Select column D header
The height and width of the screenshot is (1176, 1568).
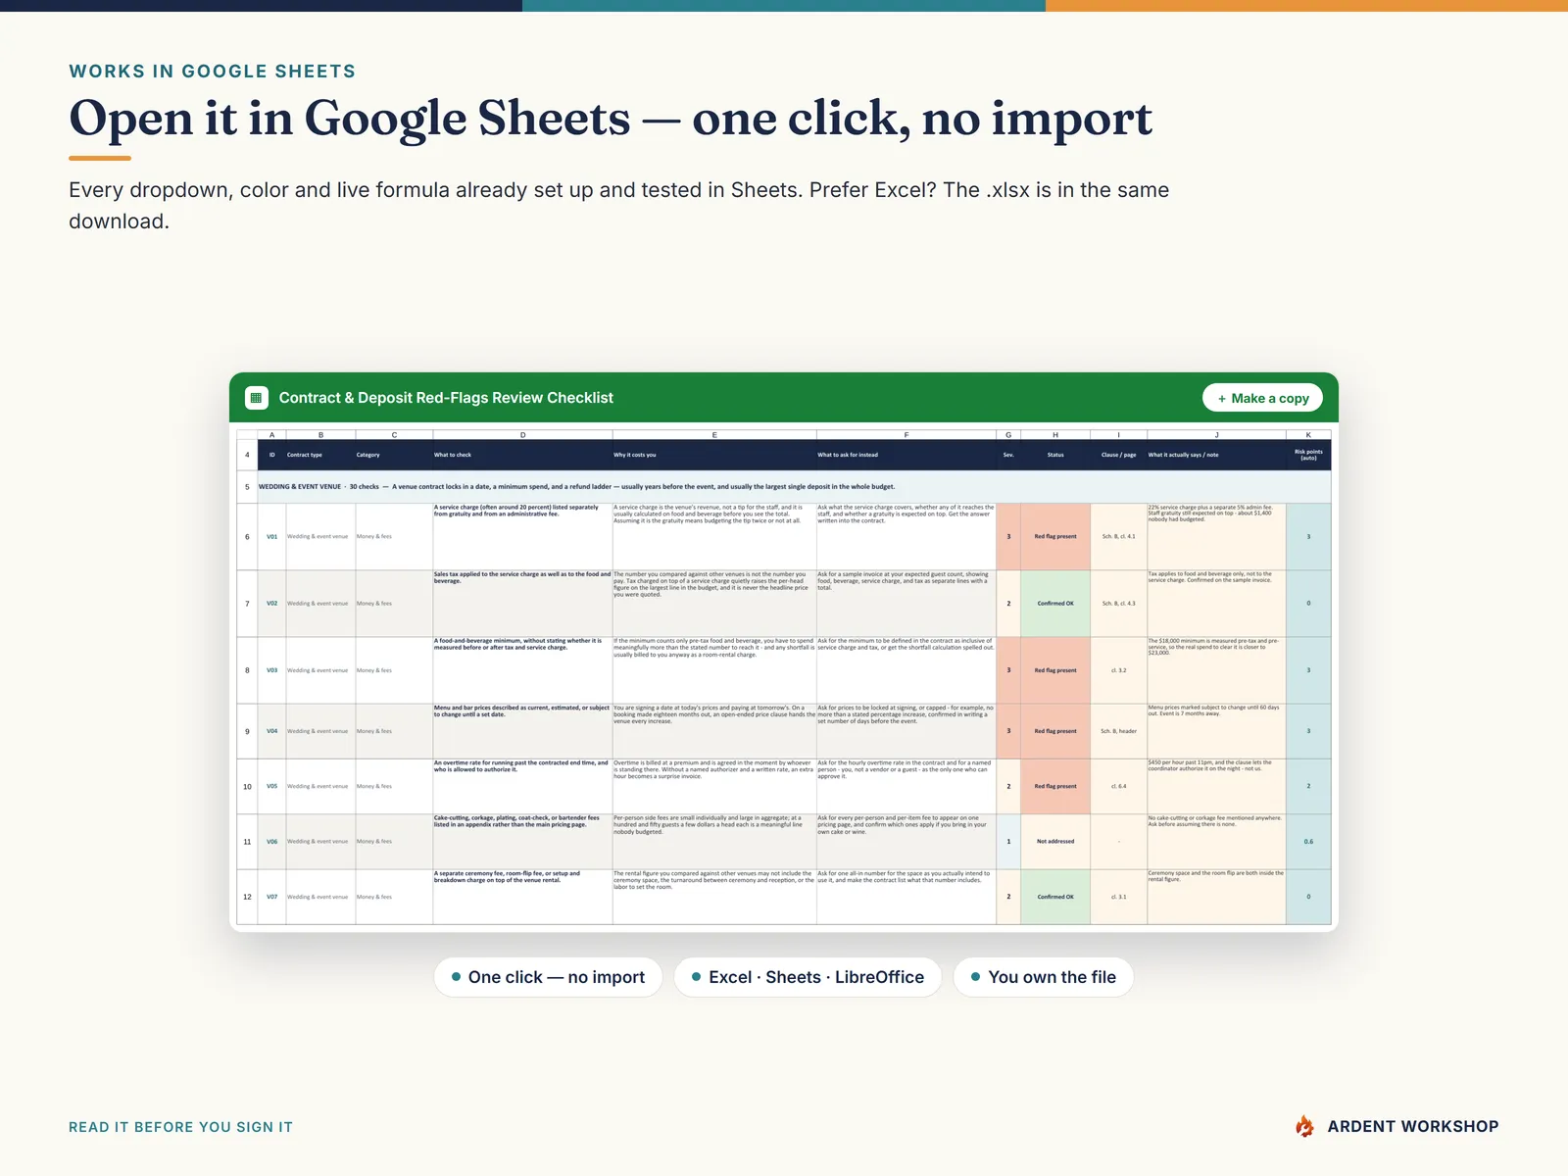(x=522, y=434)
